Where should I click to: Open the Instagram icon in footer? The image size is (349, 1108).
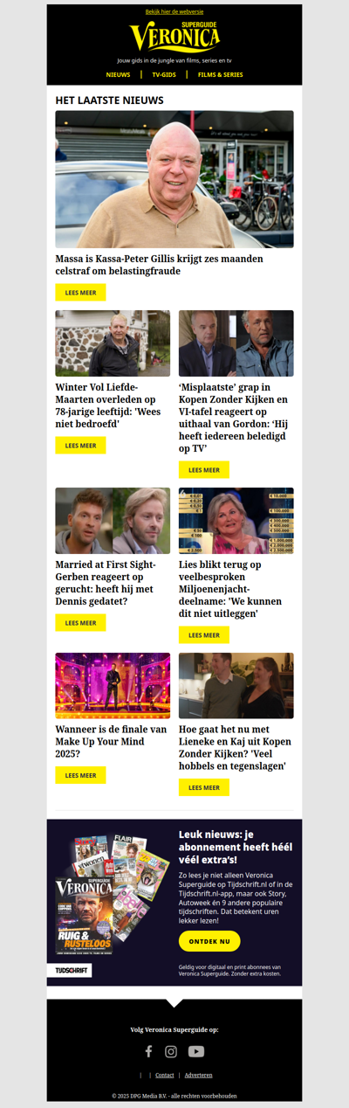171,1051
